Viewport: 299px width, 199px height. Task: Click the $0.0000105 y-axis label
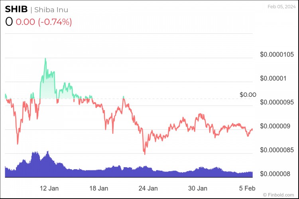tap(277, 55)
